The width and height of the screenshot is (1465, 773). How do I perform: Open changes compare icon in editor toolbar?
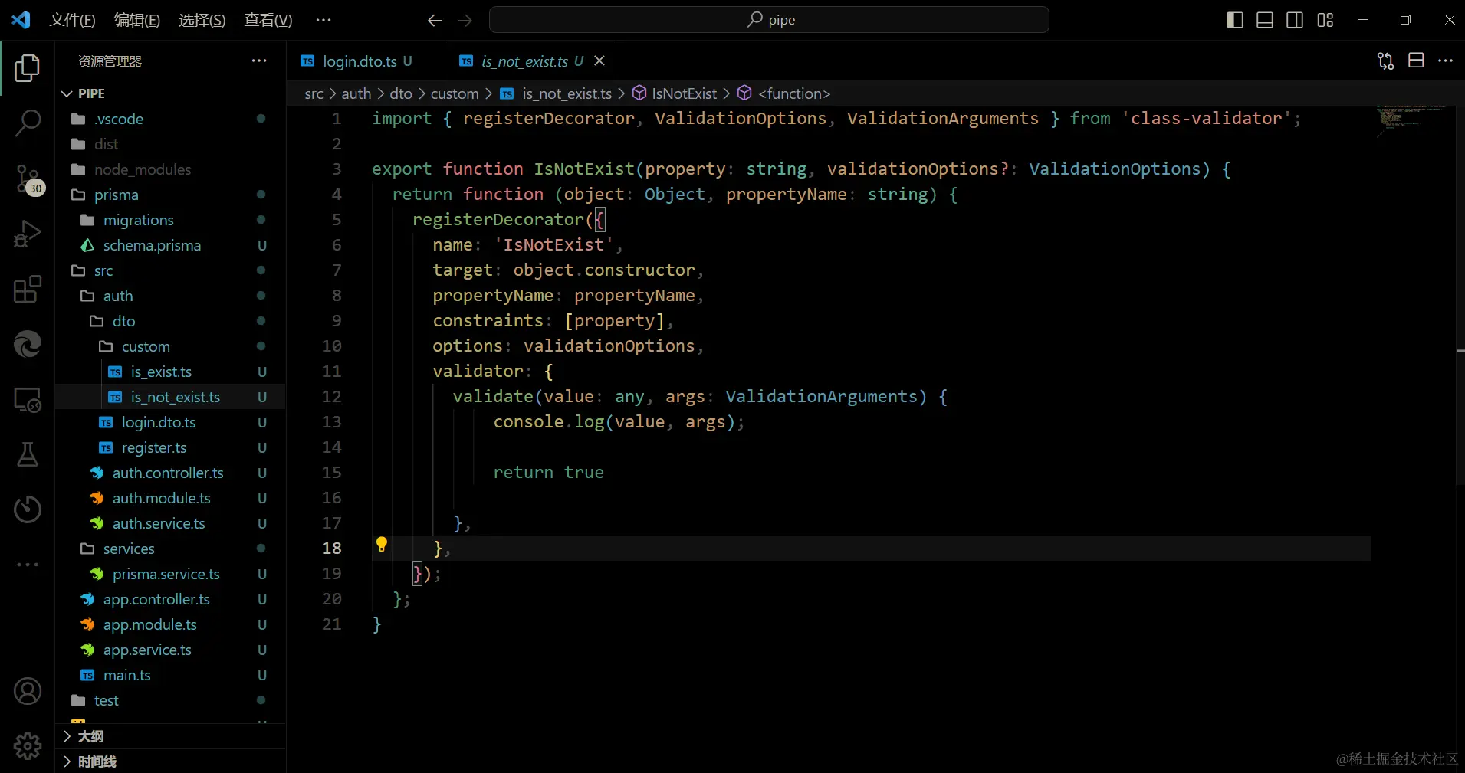point(1385,61)
